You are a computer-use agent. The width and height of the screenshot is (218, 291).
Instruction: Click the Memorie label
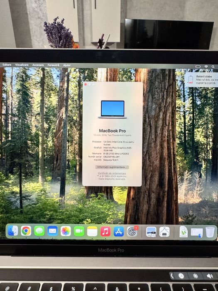click(97, 153)
